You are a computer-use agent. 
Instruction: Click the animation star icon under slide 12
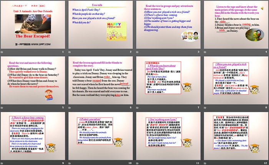pos(205,163)
